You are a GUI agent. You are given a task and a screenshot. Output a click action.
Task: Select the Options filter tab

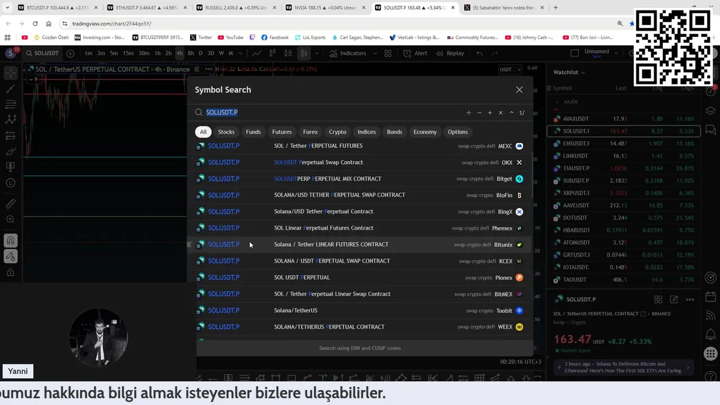pyautogui.click(x=457, y=132)
